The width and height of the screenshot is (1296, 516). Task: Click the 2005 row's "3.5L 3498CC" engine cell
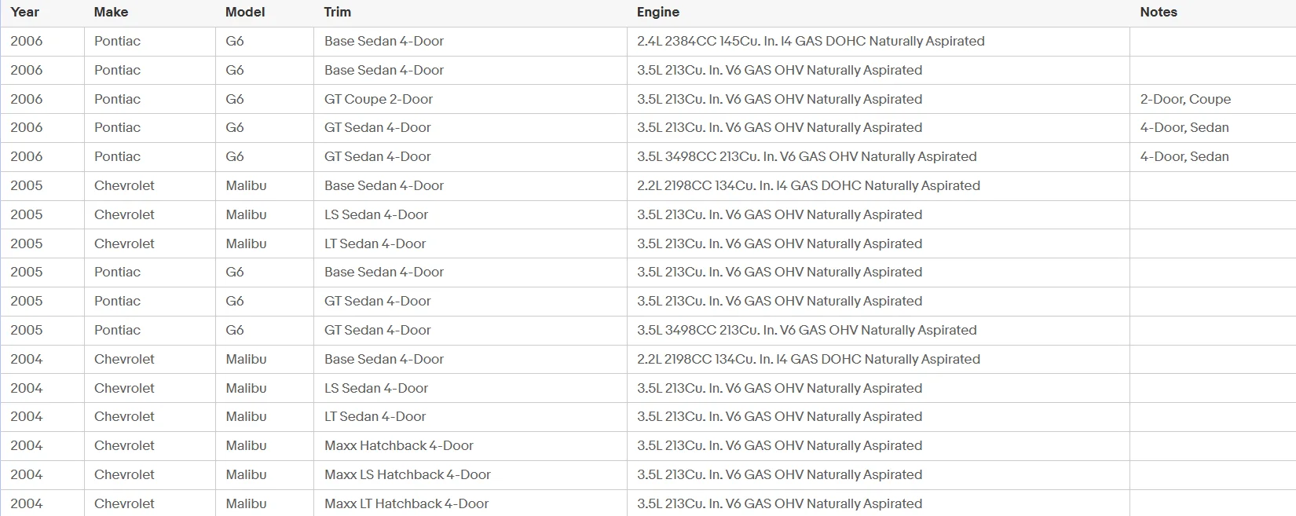[807, 330]
